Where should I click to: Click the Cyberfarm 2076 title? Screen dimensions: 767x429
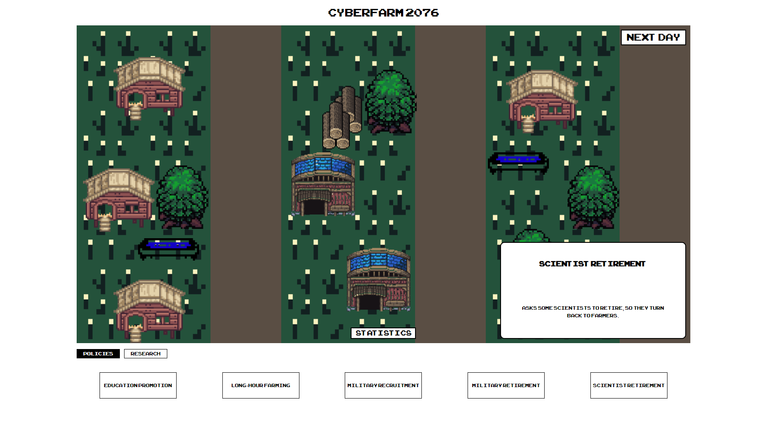(384, 13)
